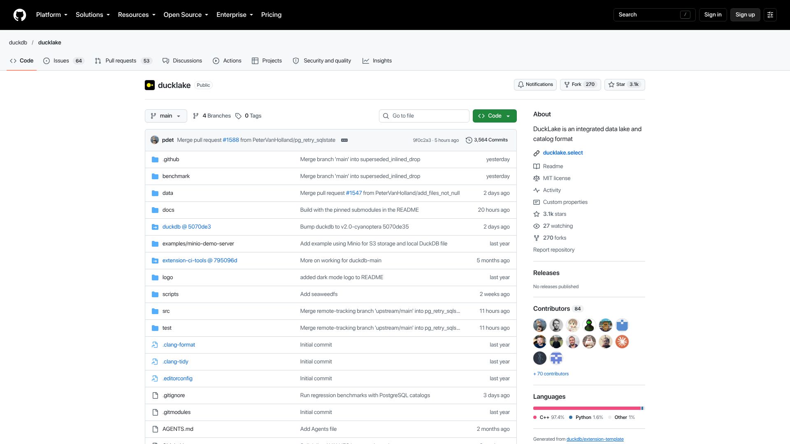Image resolution: width=790 pixels, height=444 pixels.
Task: Click the eye icon beside 27 watching
Action: pos(537,226)
